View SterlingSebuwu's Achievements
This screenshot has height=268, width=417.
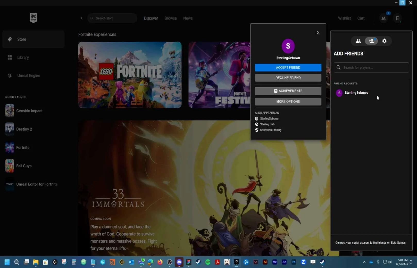tap(288, 91)
